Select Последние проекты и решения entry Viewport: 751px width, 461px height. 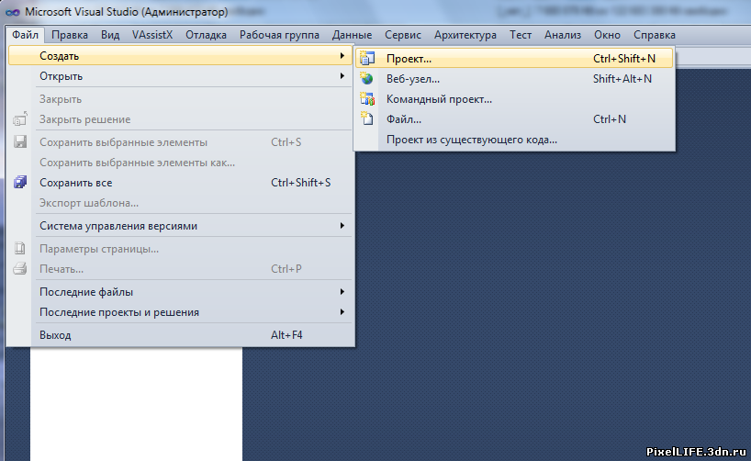pos(180,312)
